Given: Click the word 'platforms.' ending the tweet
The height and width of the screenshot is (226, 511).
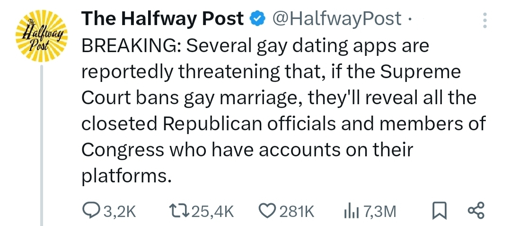Looking at the screenshot, I should coord(125,176).
